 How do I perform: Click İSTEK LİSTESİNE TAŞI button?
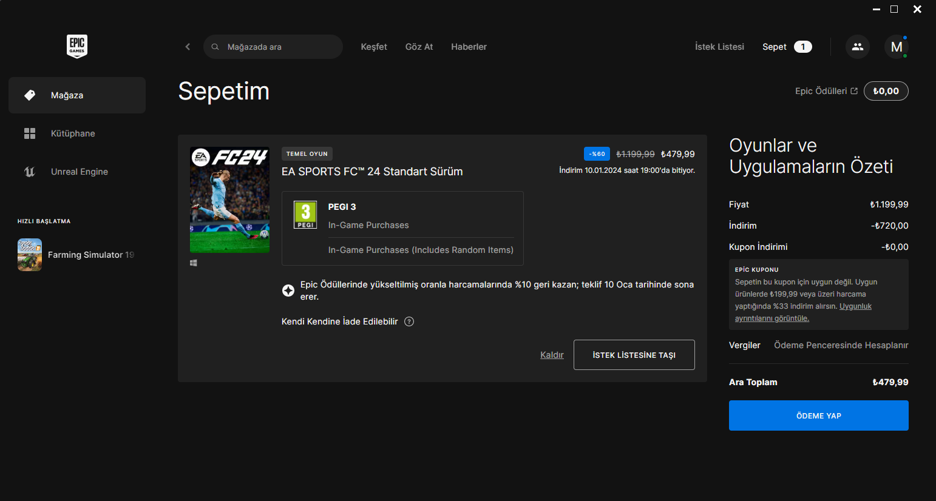[634, 355]
